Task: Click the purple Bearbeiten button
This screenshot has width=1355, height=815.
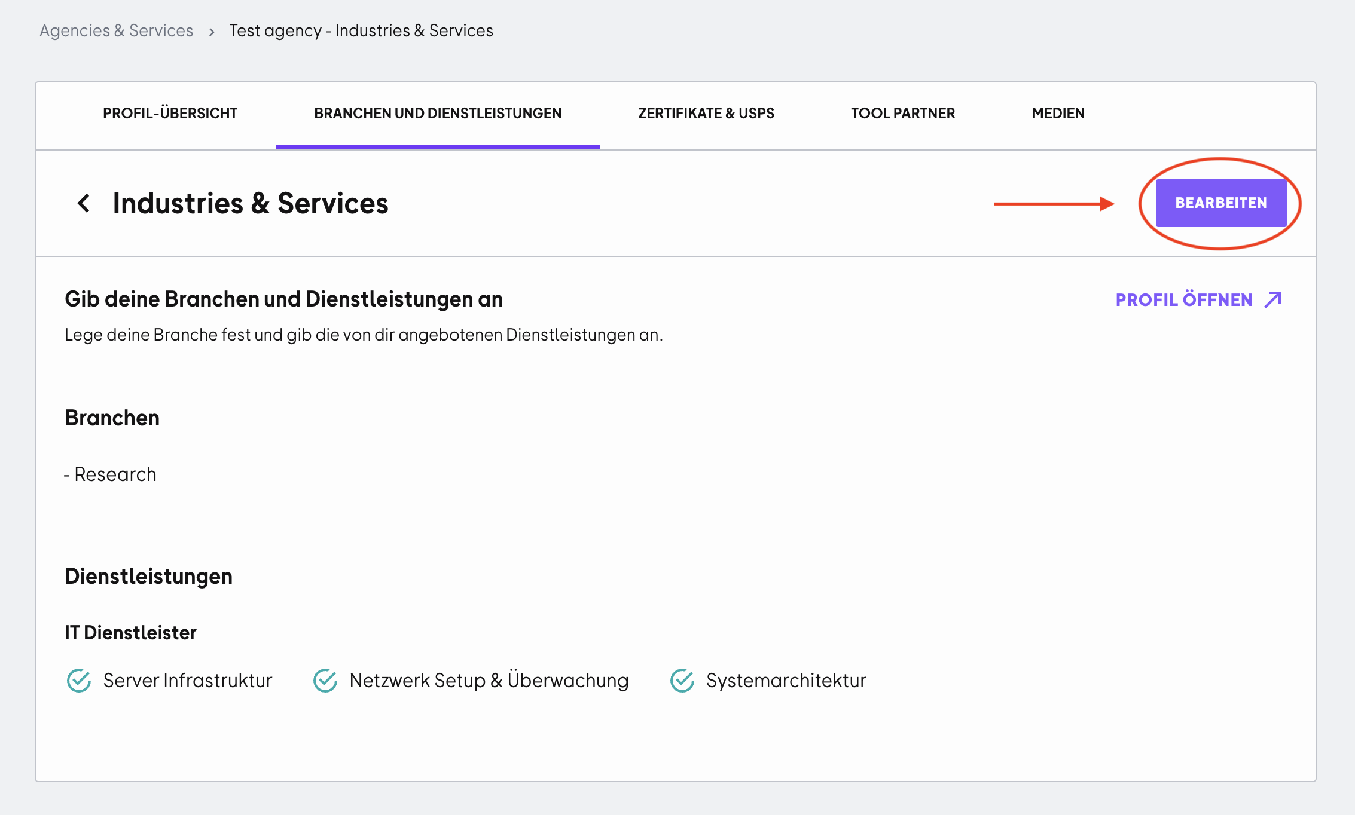Action: tap(1221, 203)
